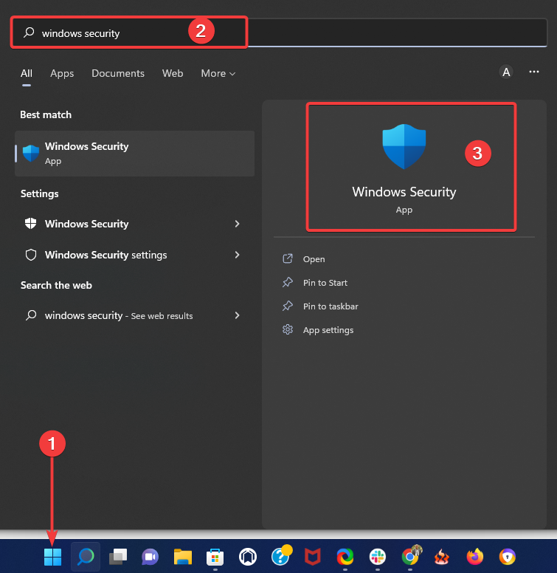This screenshot has width=557, height=573.
Task: Expand chevron for Windows Security setting
Action: click(237, 223)
